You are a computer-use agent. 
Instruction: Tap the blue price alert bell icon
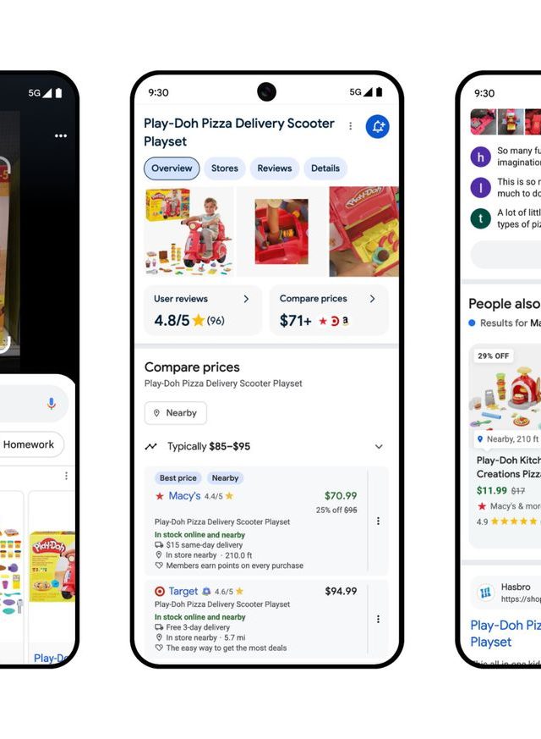(377, 126)
